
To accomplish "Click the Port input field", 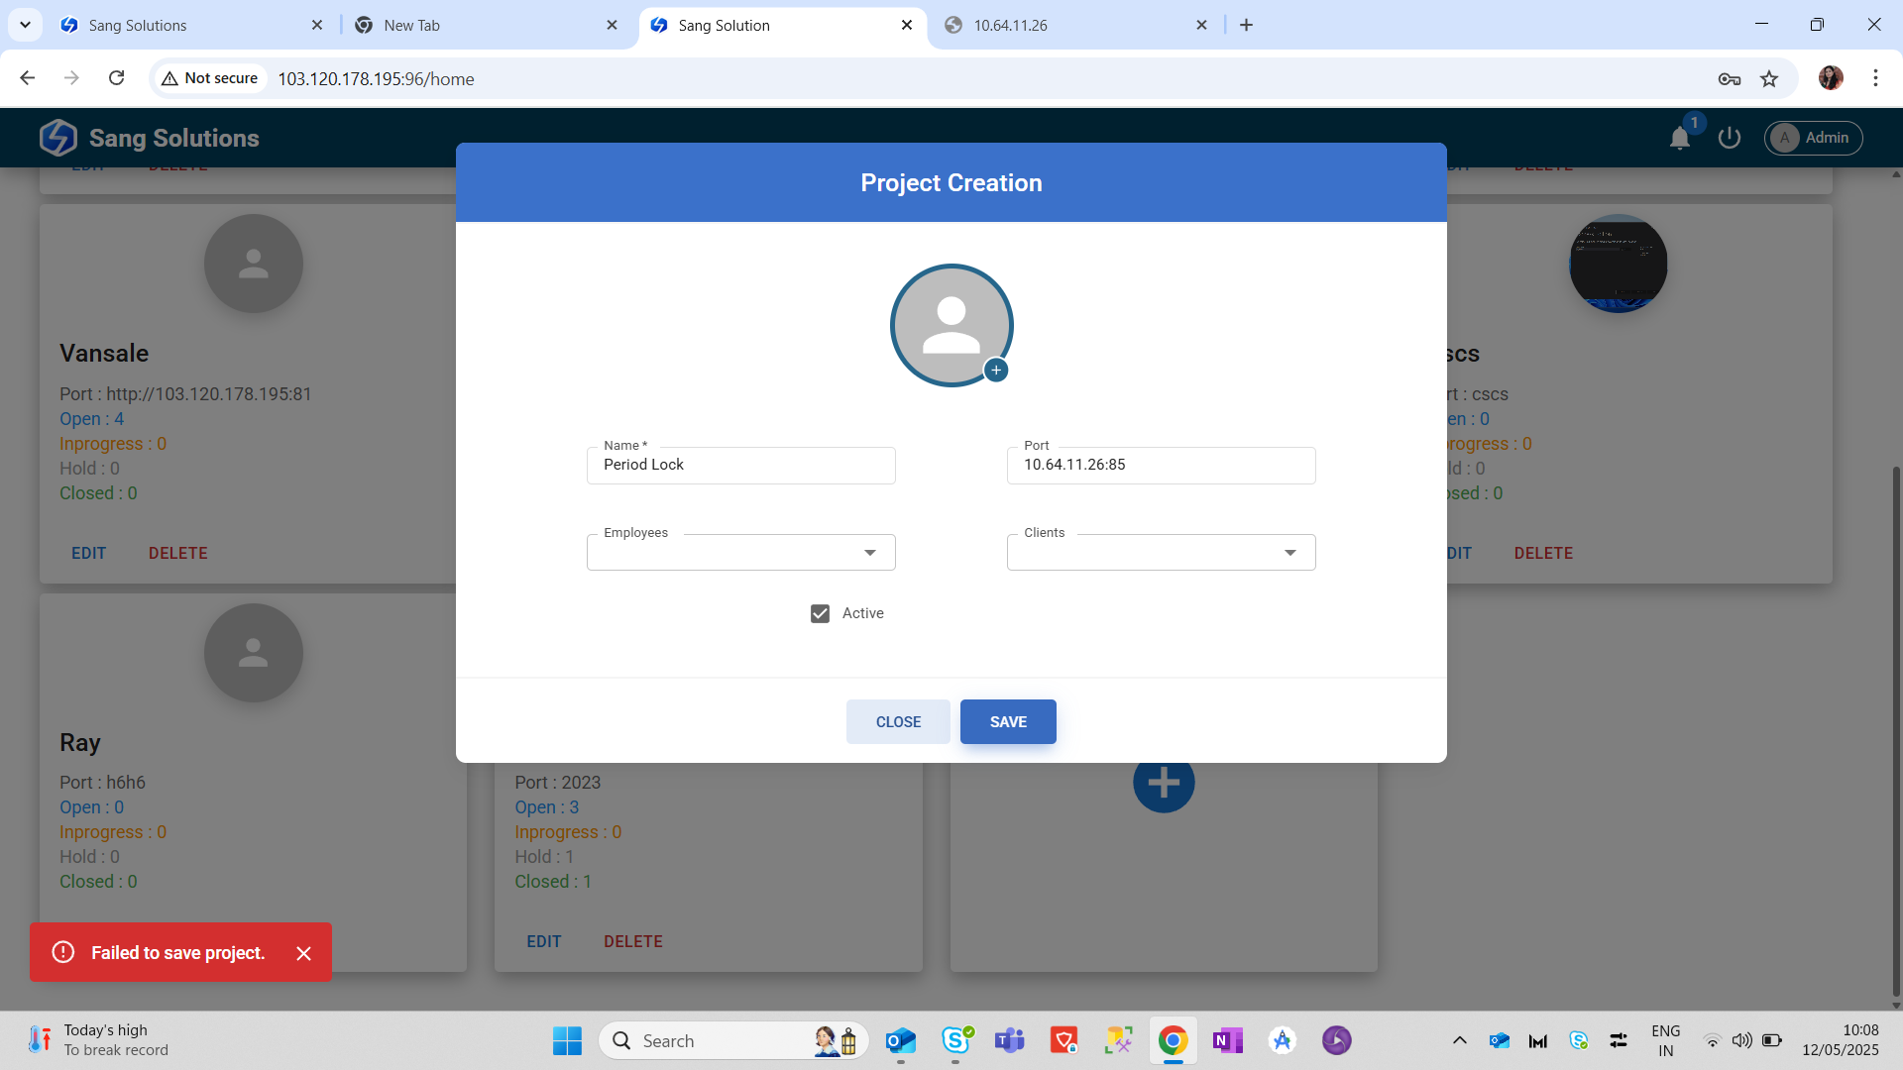I will tap(1161, 465).
